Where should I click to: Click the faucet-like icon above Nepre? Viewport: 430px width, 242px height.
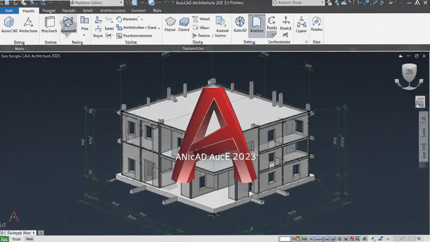pyautogui.click(x=98, y=29)
